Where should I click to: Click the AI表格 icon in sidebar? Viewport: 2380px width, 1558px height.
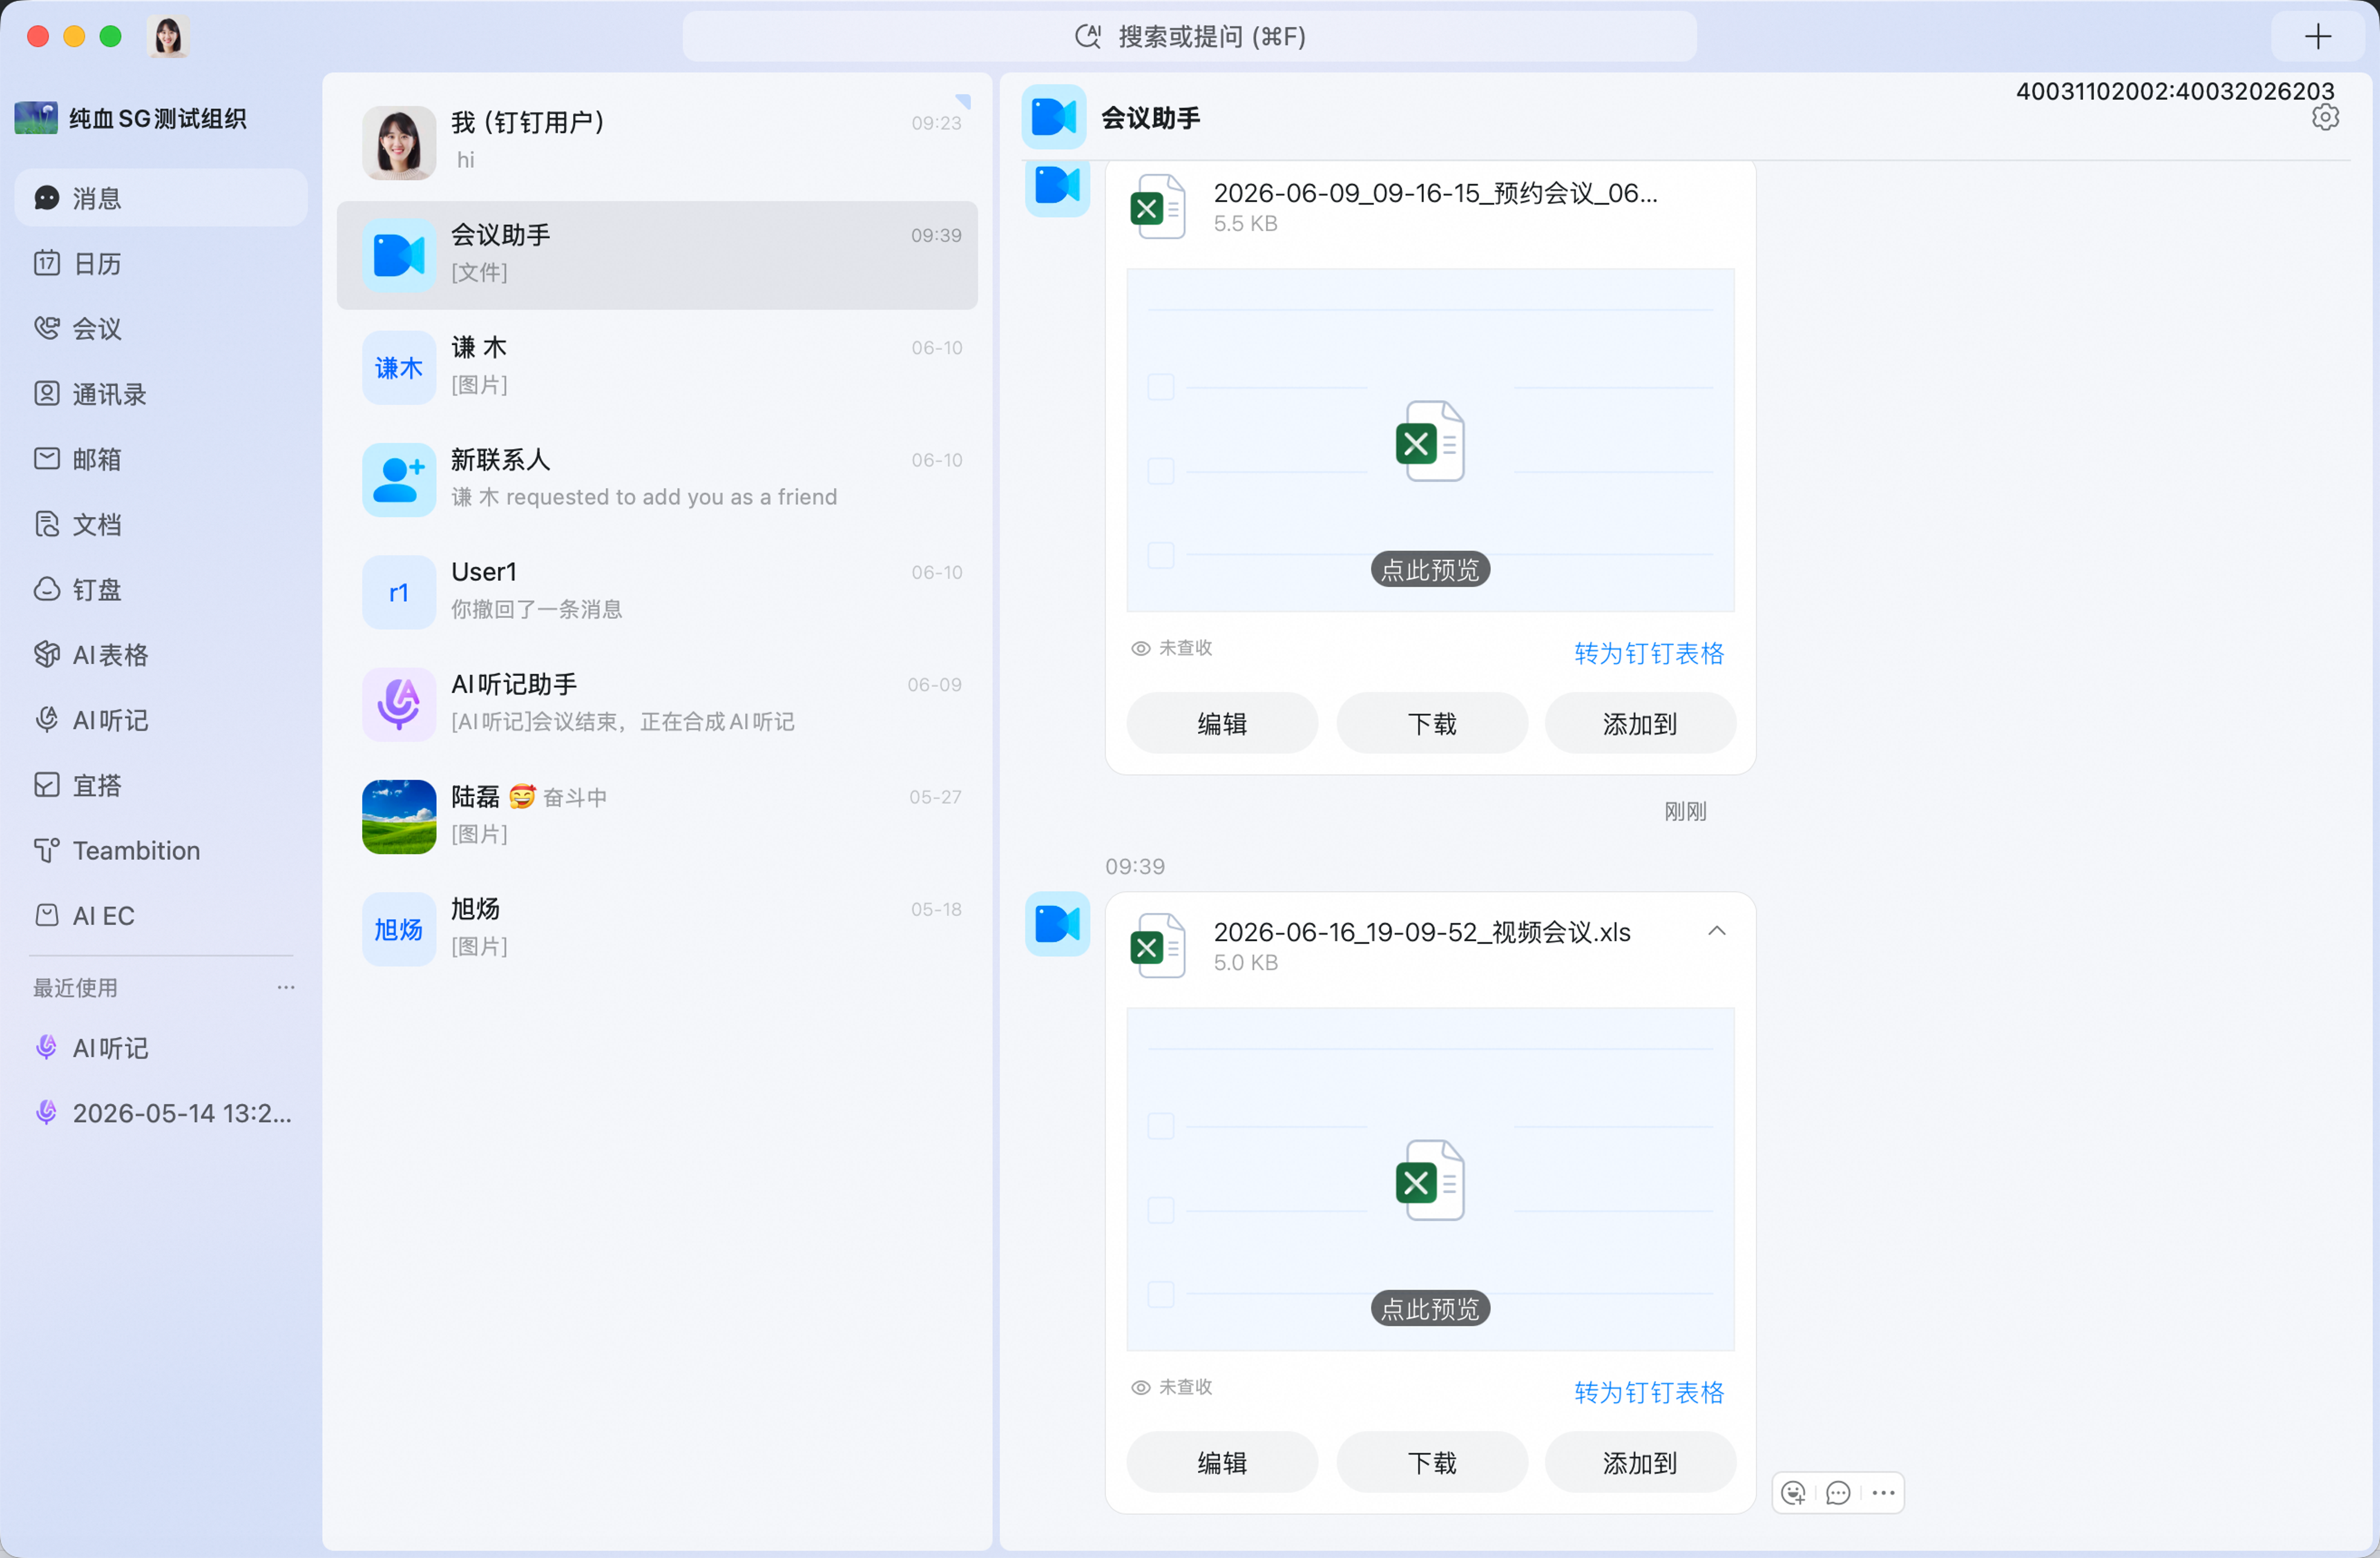click(x=47, y=654)
